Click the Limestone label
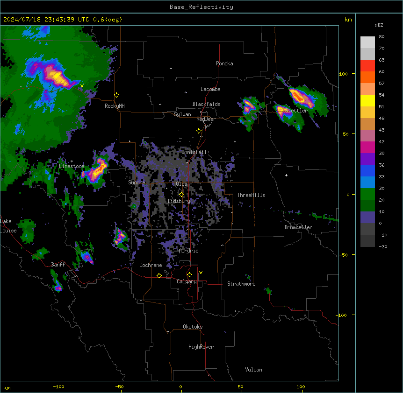The image size is (403, 393). [x=72, y=166]
